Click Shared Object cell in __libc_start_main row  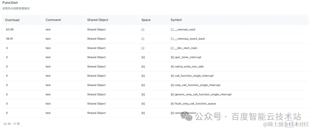pos(96,48)
